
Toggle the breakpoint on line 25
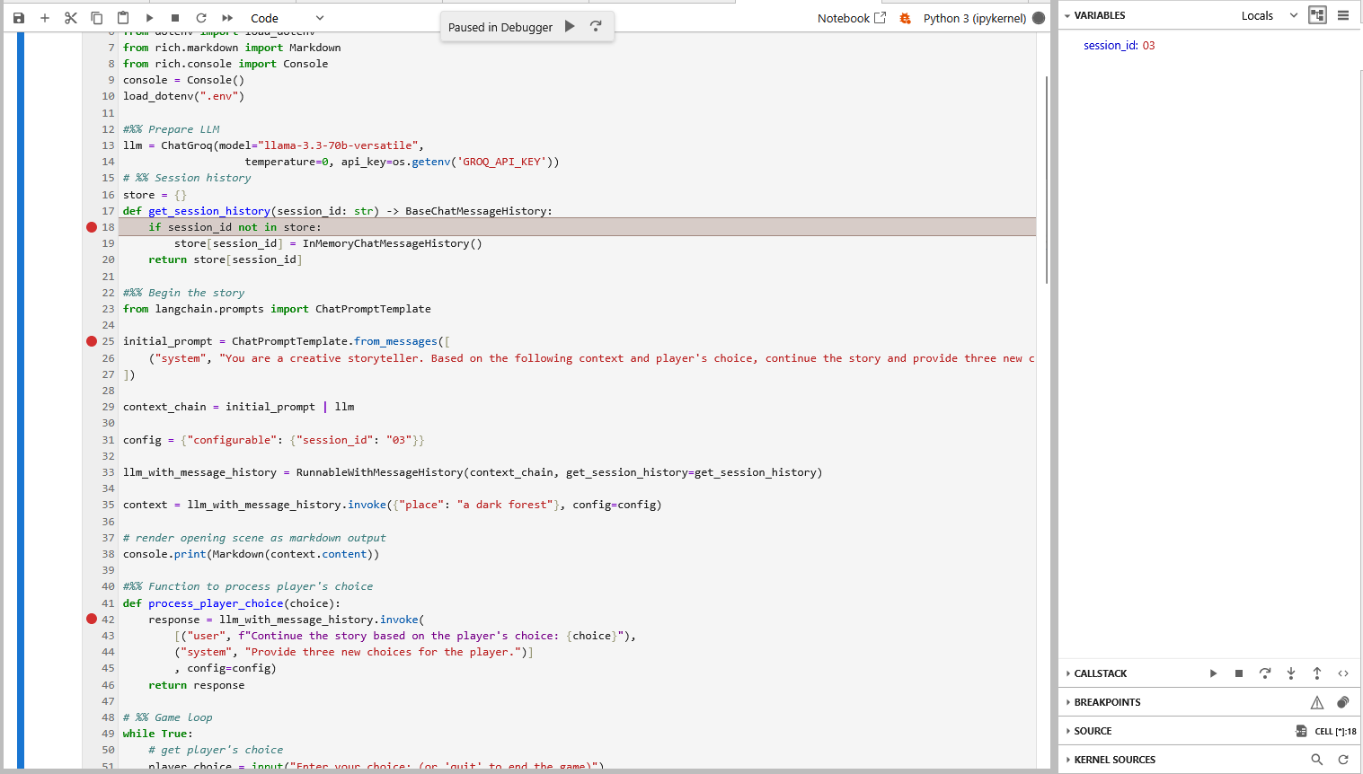point(92,341)
